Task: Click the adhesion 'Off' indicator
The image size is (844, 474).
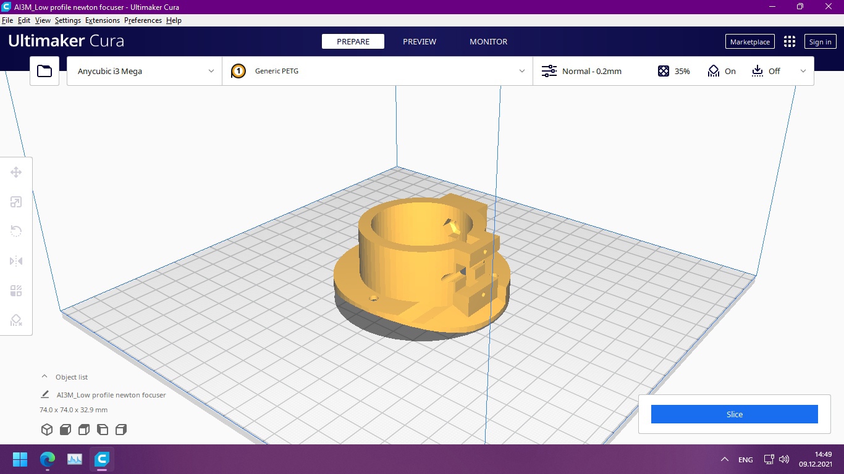Action: 766,71
